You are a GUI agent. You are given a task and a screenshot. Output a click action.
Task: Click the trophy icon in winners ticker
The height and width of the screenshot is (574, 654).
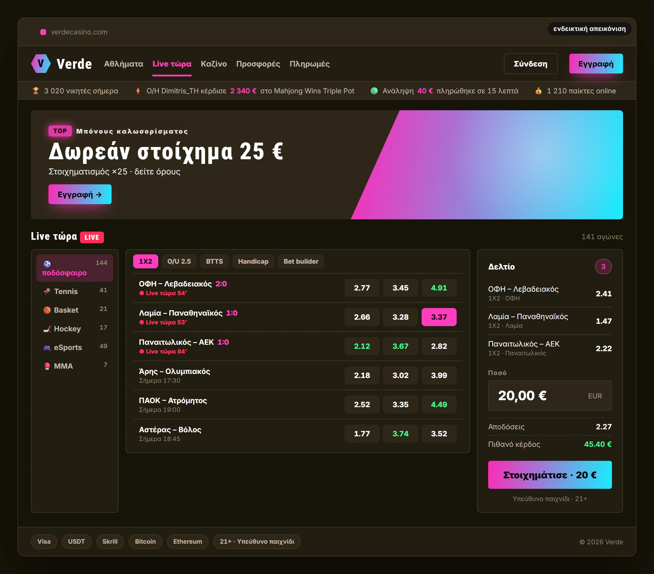[36, 91]
